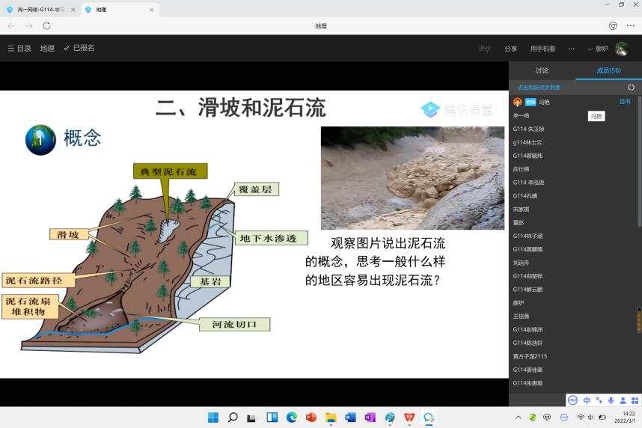Open the browser's three-dot settings menu

pyautogui.click(x=630, y=25)
